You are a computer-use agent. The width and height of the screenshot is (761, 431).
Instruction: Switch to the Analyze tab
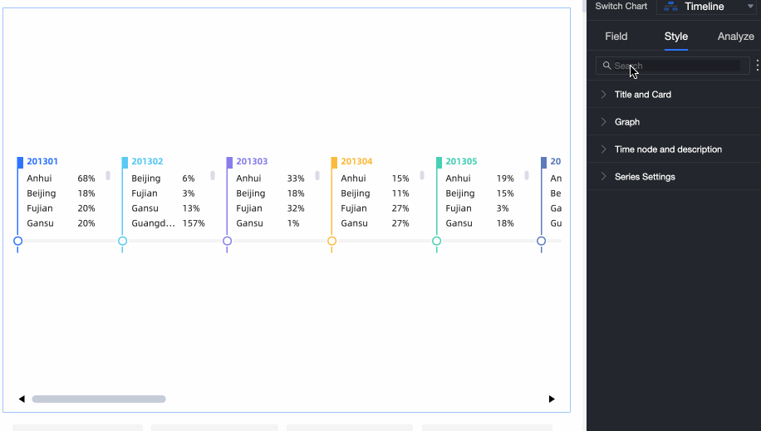tap(735, 37)
